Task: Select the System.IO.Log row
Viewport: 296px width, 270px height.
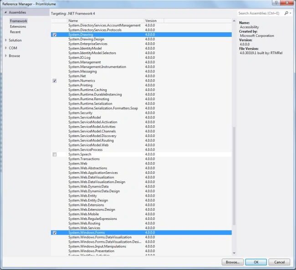Action: [141, 57]
